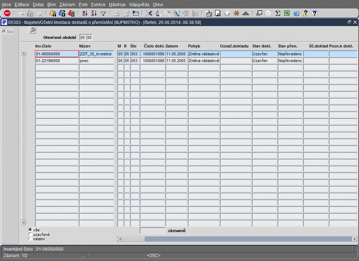Open the Pole menu
This screenshot has width=359, height=261.
pyautogui.click(x=83, y=4)
